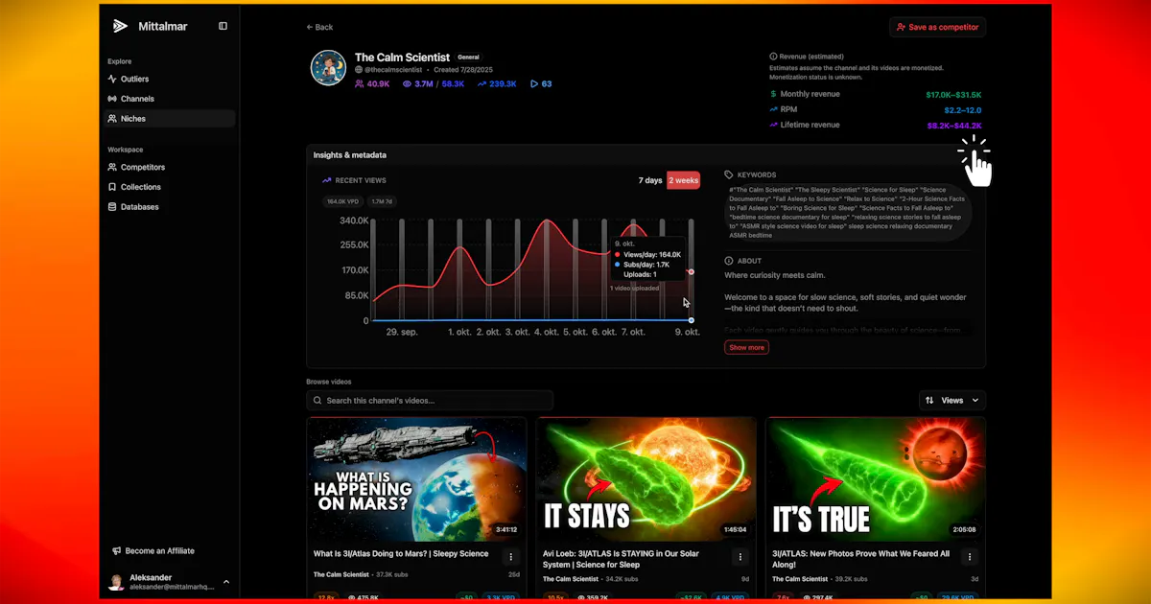
Task: Open Outliers in the sidebar
Action: point(169,79)
